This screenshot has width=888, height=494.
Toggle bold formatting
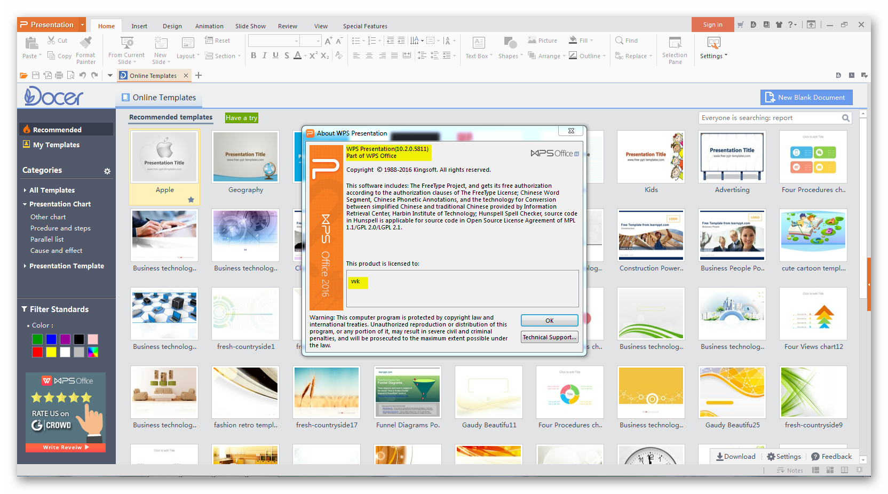pyautogui.click(x=253, y=55)
